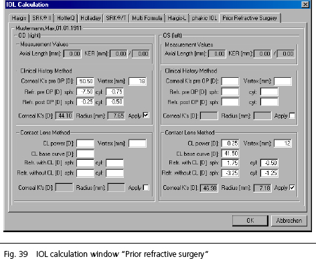The image size is (316, 259).
Task: Switch to the phakic IOL tab
Action: coord(204,18)
